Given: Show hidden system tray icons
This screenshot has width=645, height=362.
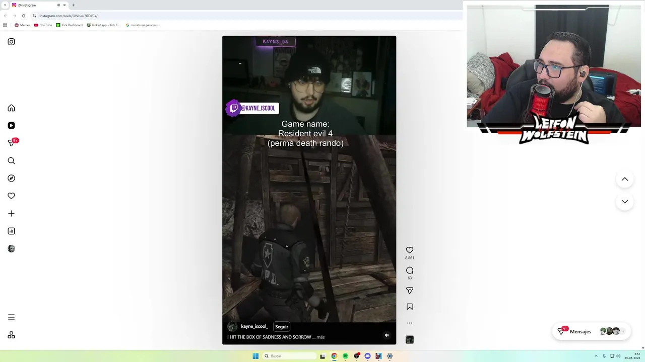Looking at the screenshot, I should click(x=596, y=356).
